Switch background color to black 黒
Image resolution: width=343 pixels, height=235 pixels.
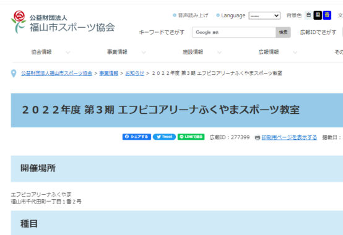pos(318,15)
